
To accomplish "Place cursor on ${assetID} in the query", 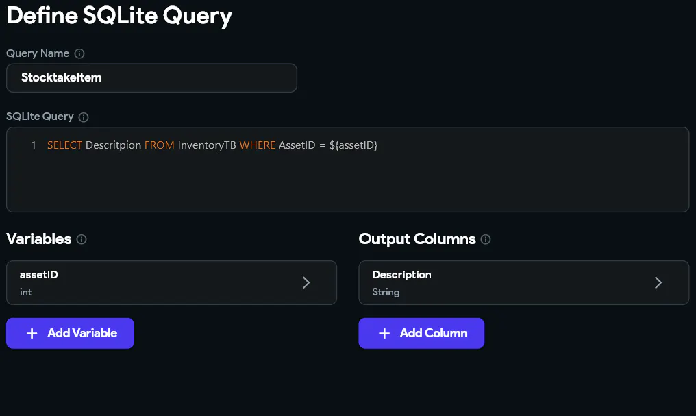I will click(353, 145).
